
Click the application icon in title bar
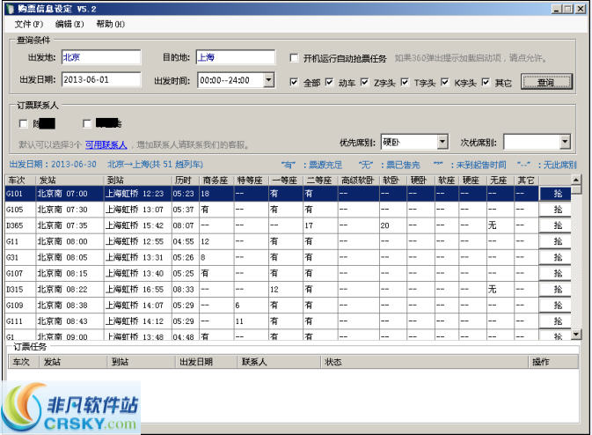(x=11, y=9)
